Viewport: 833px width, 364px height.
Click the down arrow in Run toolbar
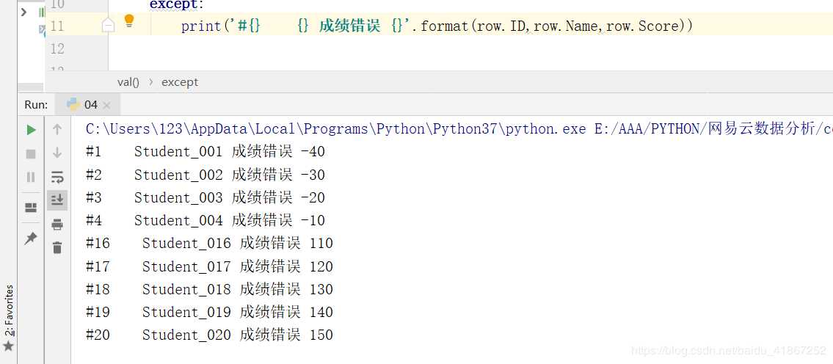57,153
